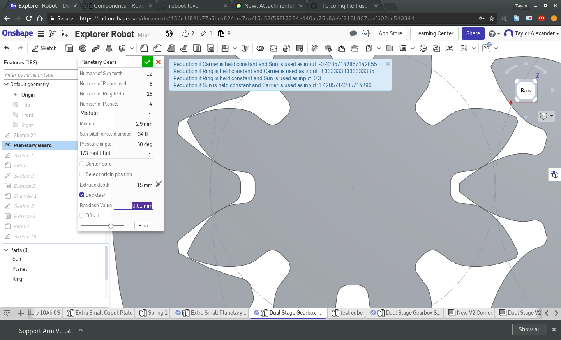Click the Boolean tool icon
561x340 pixels.
point(260,48)
